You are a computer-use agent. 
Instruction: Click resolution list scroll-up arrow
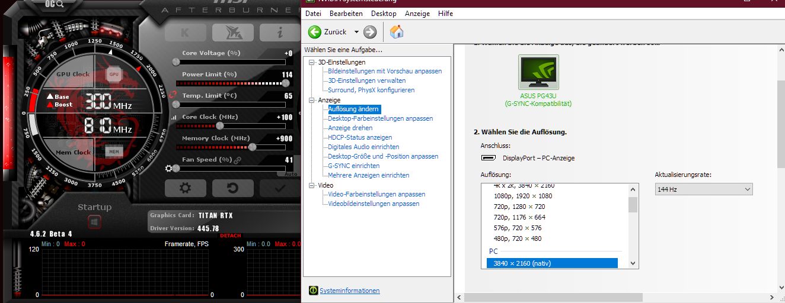coord(633,189)
